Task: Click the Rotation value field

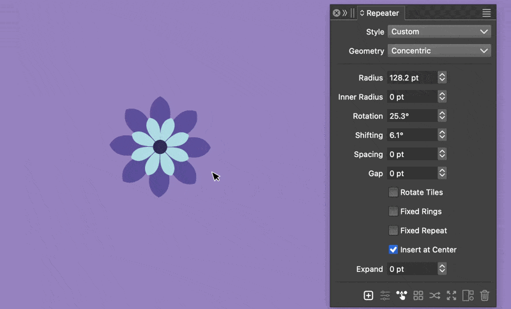Action: pos(411,116)
